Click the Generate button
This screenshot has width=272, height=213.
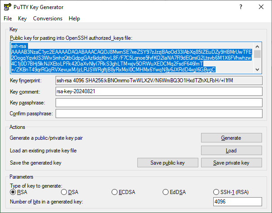click(x=231, y=138)
